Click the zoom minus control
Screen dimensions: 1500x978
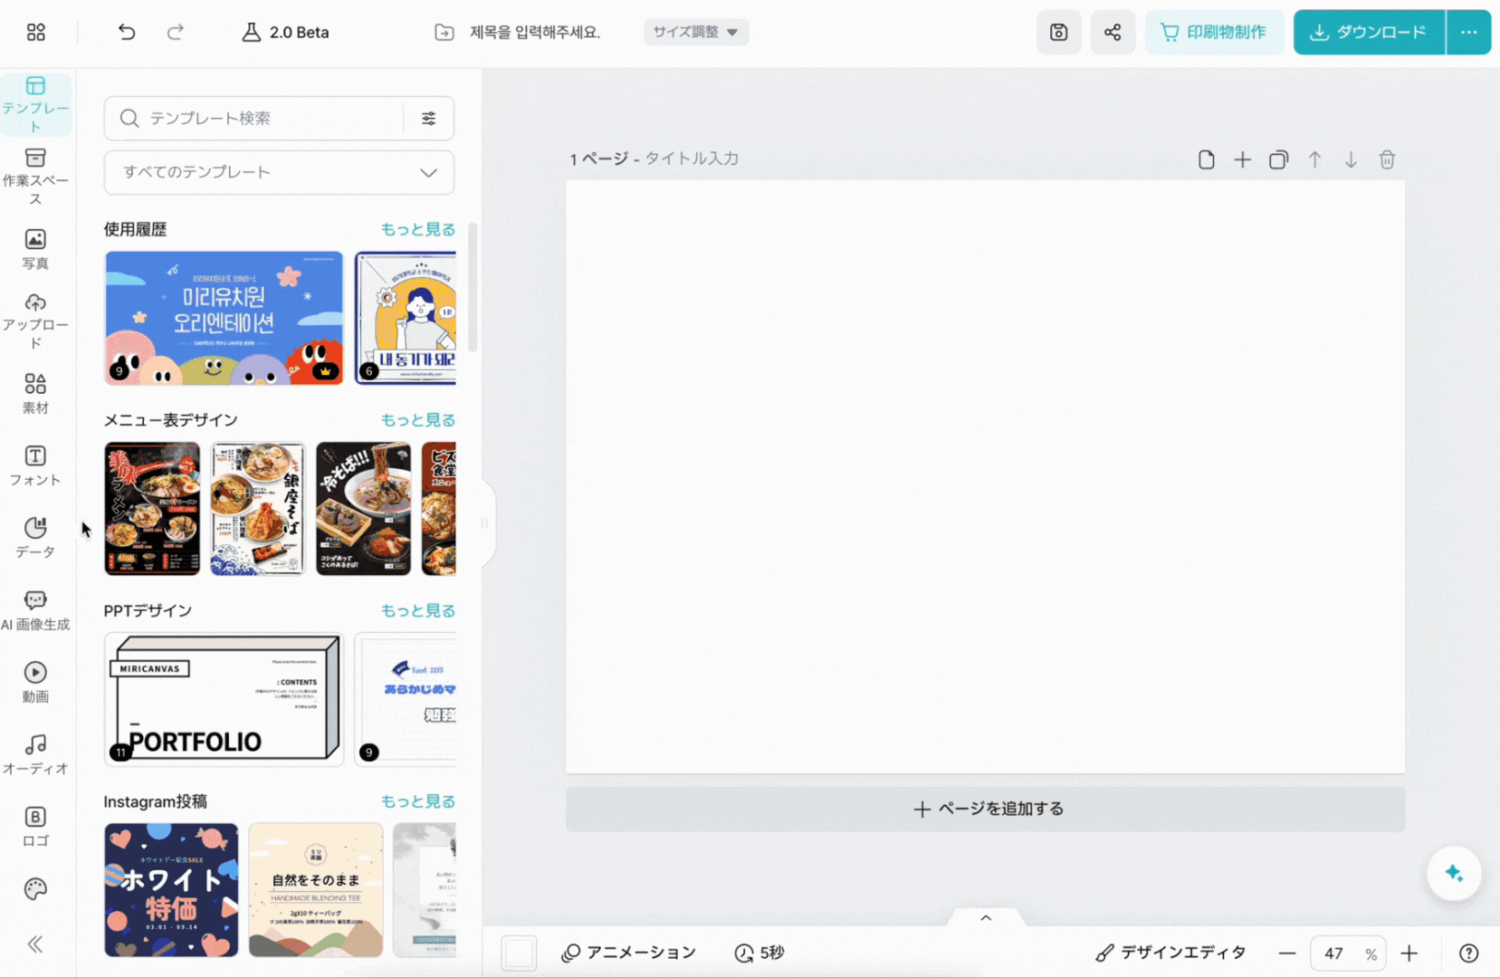tap(1286, 953)
